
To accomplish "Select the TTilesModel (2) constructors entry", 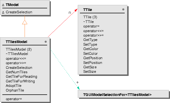I will tap(19, 50).
